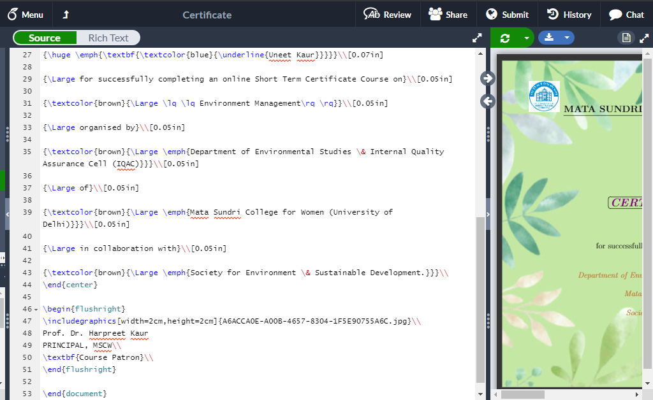Go up to the projects list arrow
This screenshot has height=400, width=653.
66,15
